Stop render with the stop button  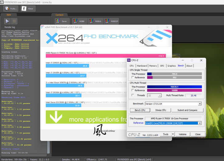14,21
